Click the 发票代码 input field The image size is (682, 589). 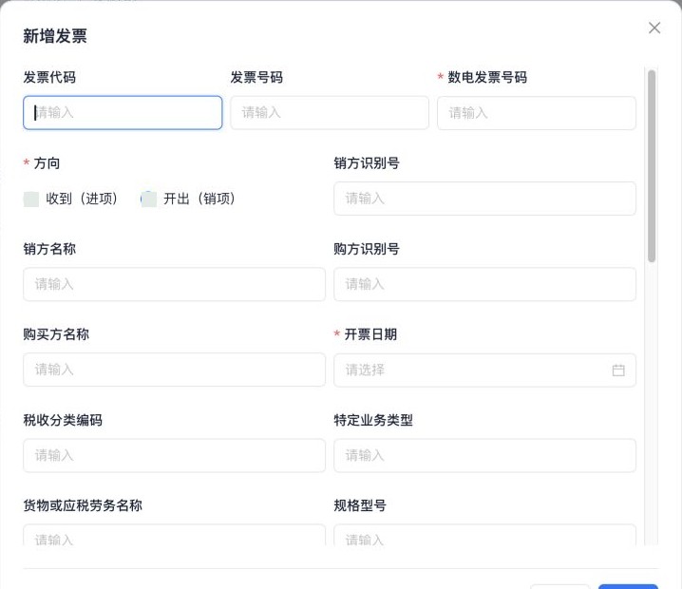[123, 113]
